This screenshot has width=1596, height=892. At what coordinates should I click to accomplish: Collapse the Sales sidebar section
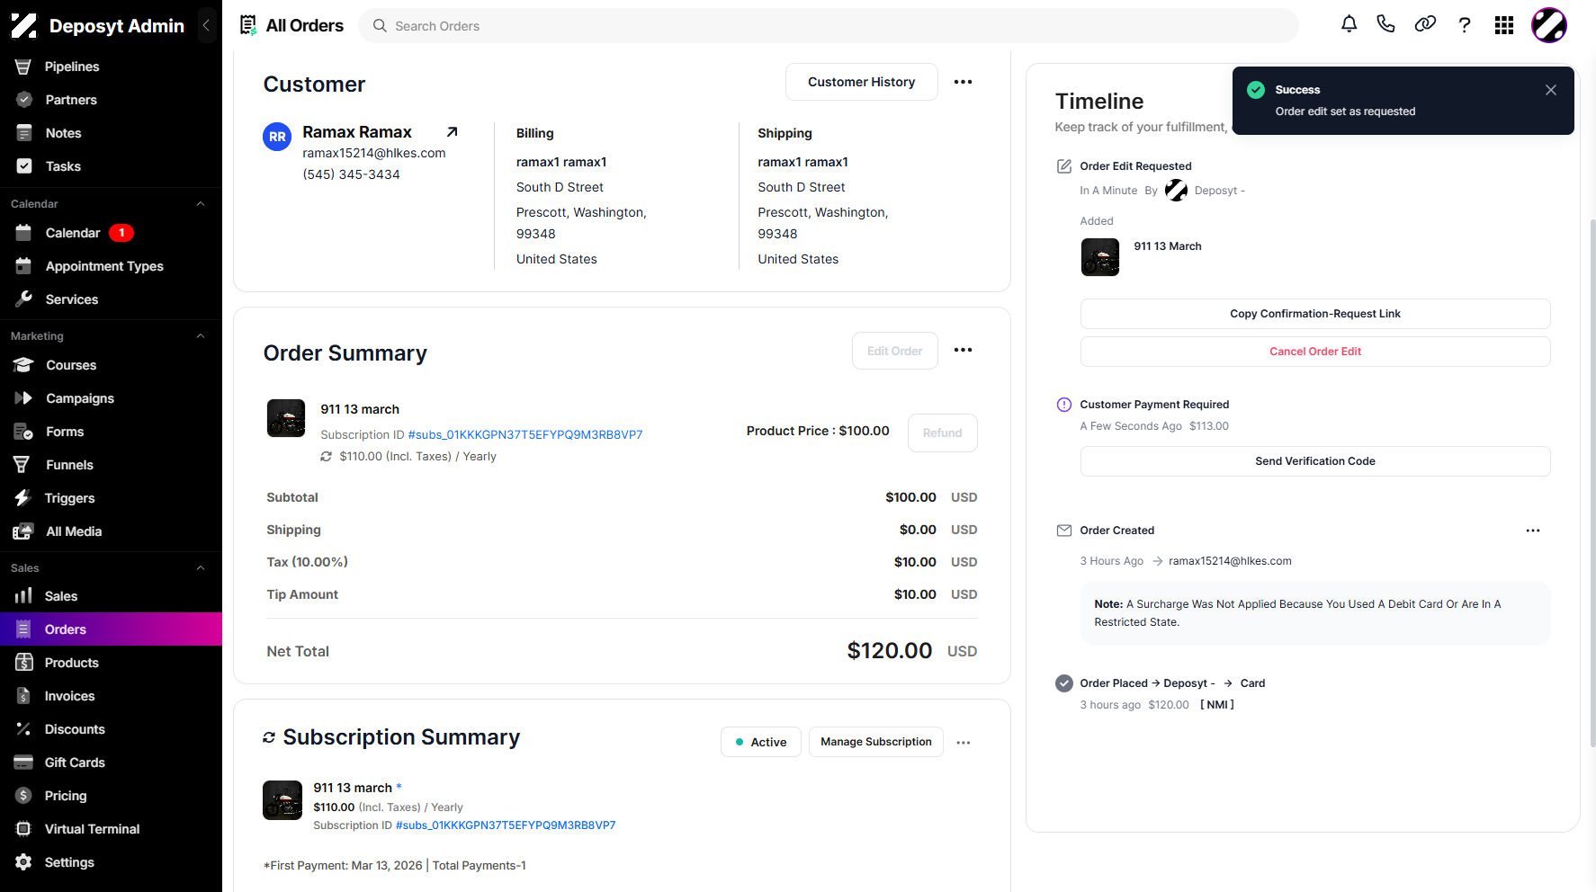201,568
